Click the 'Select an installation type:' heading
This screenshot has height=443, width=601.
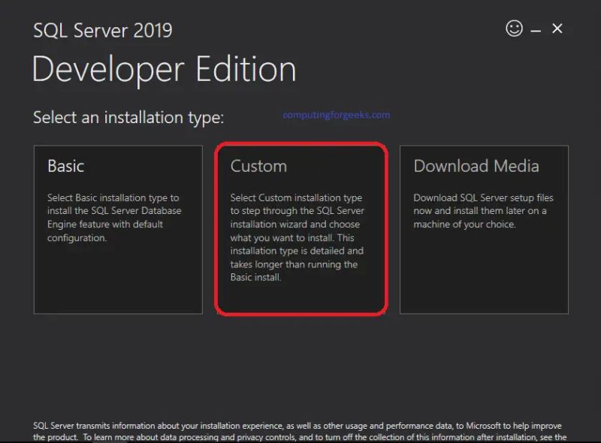click(128, 117)
